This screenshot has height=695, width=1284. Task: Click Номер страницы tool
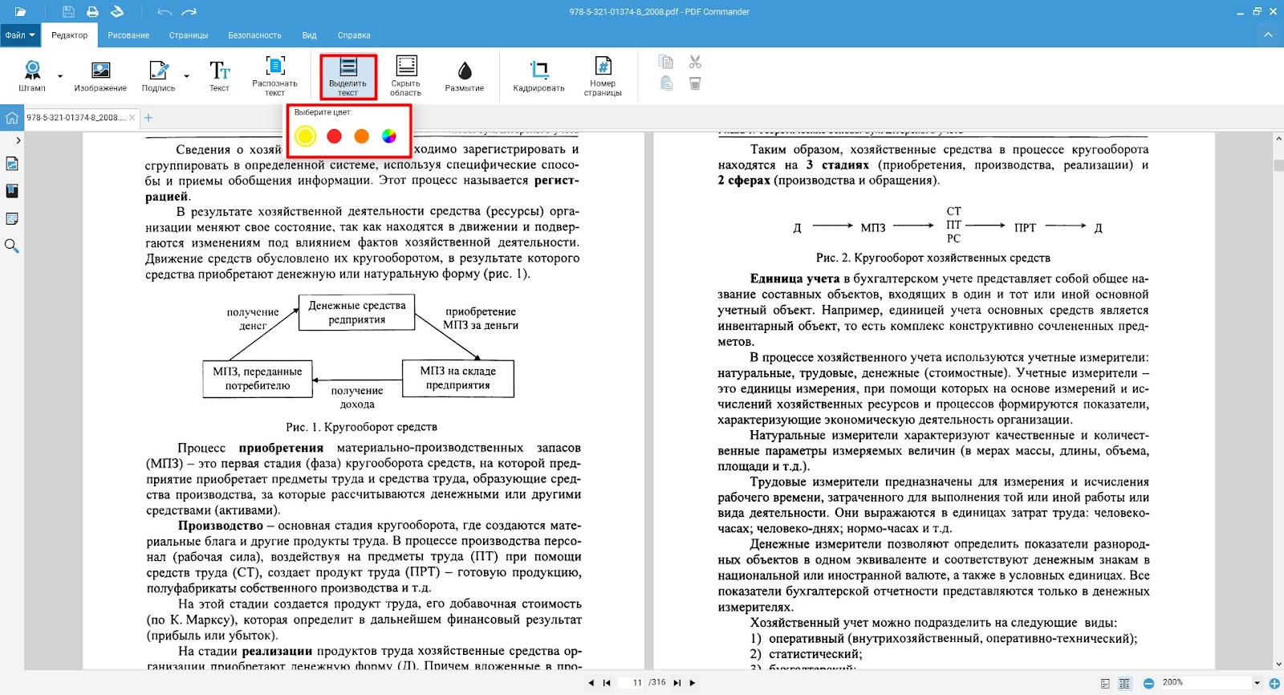click(603, 75)
